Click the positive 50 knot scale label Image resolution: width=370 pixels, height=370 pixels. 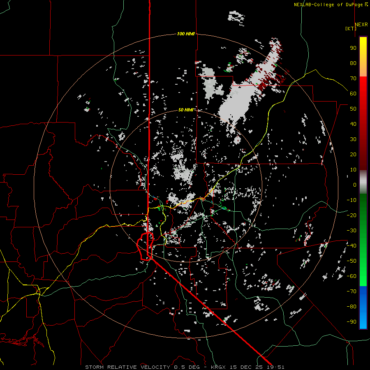click(x=353, y=109)
